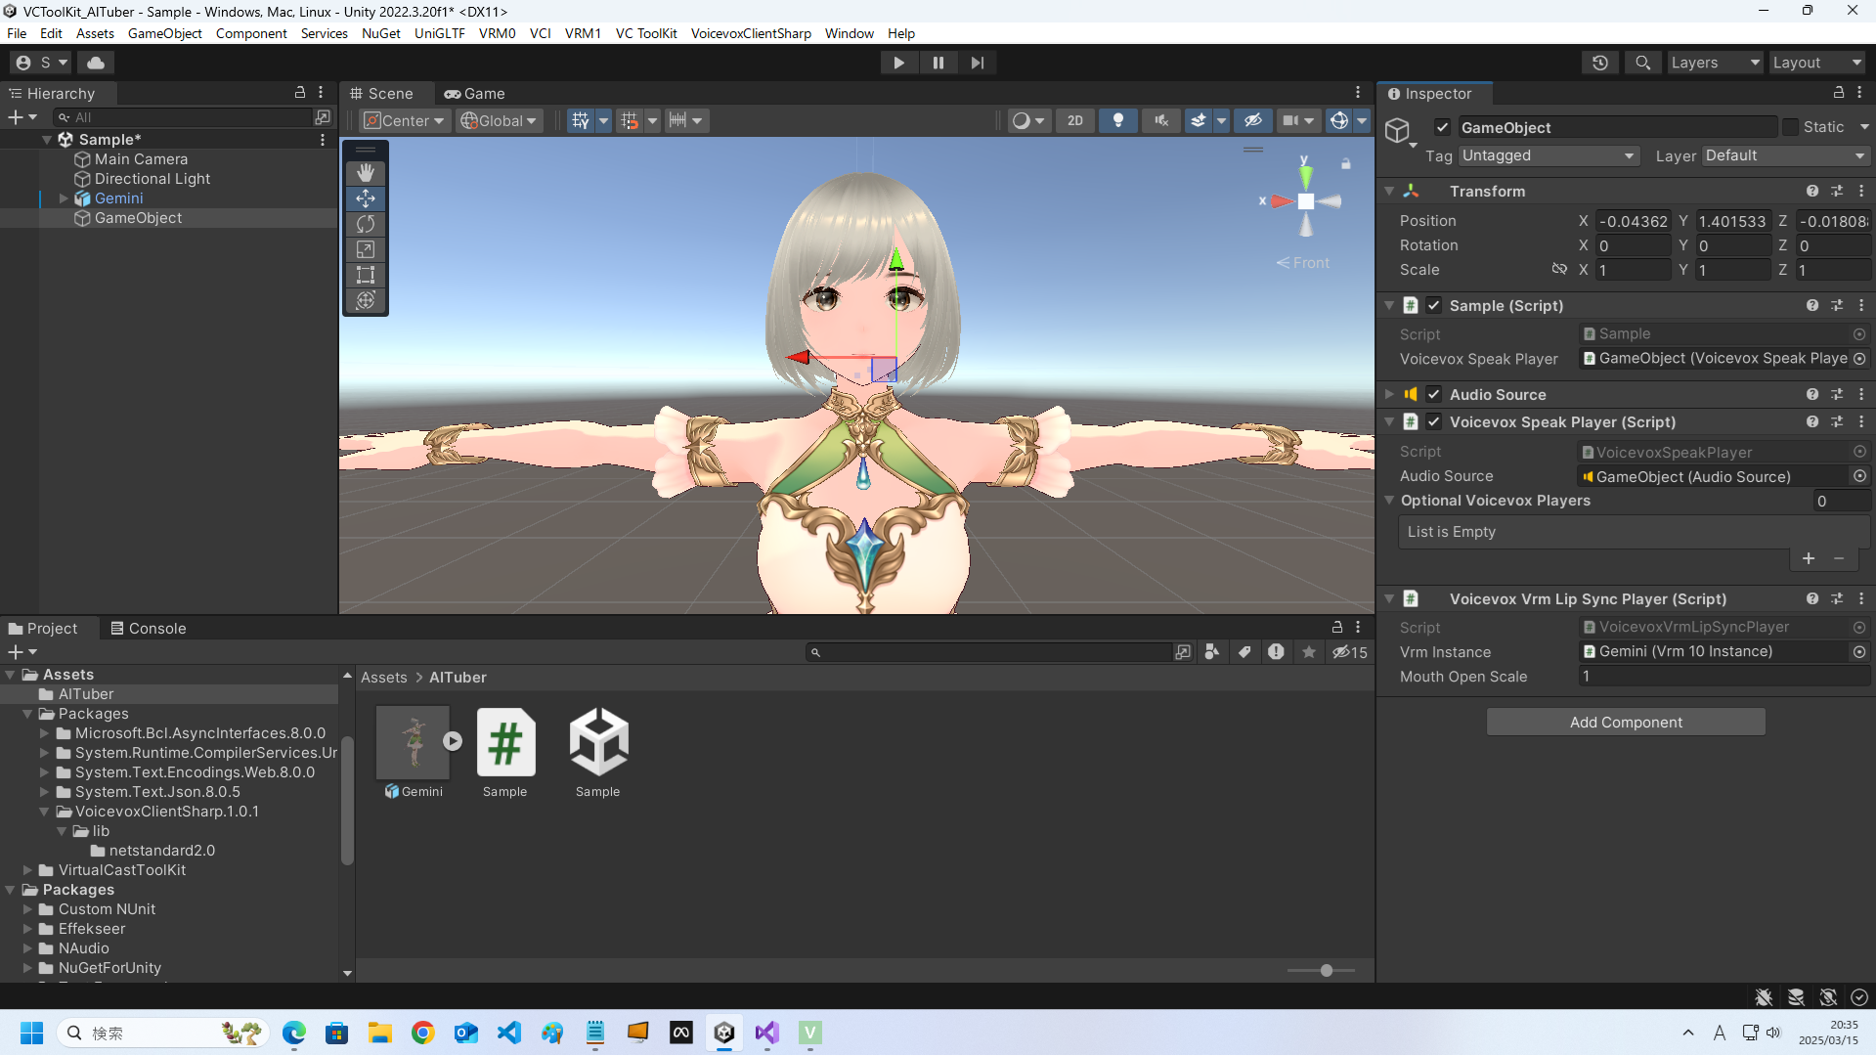Collapse the Transform component
The width and height of the screenshot is (1876, 1056).
[1389, 191]
